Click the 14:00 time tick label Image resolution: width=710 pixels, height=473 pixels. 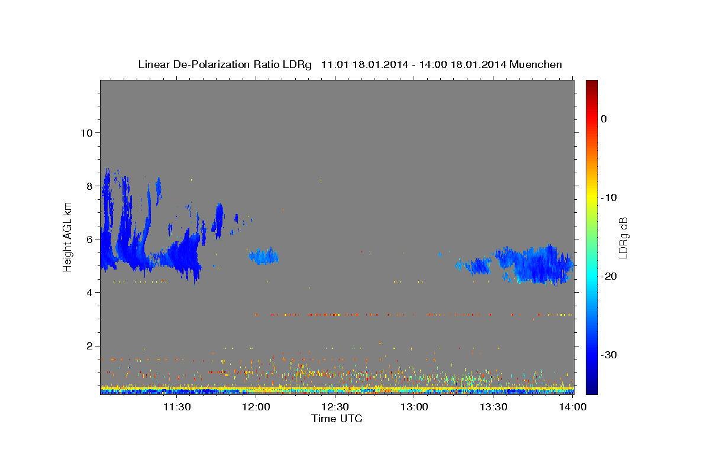click(x=573, y=407)
